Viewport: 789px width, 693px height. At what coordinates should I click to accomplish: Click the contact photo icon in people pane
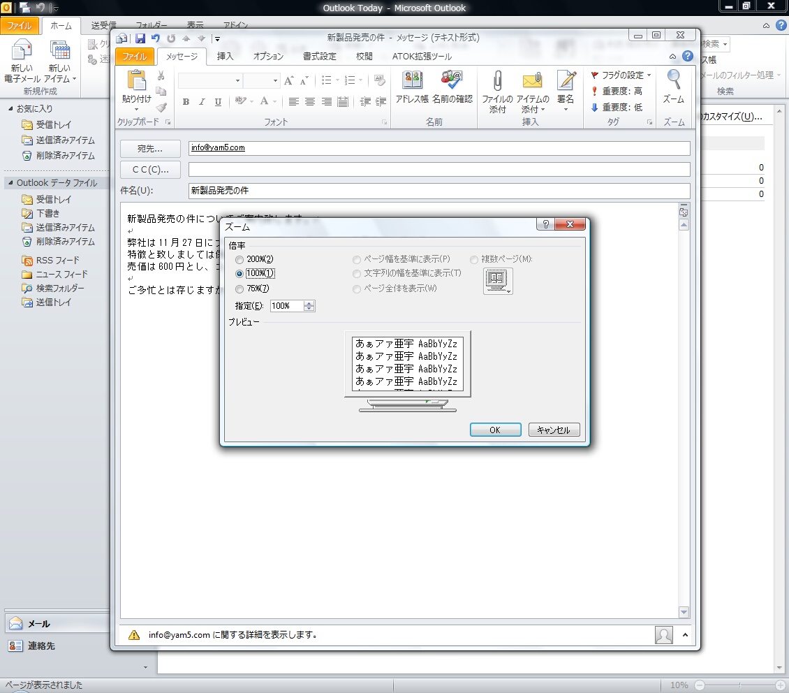click(x=664, y=635)
